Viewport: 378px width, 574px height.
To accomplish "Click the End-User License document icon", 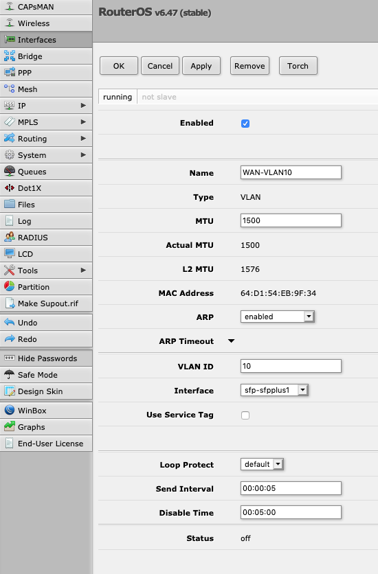I will point(10,444).
